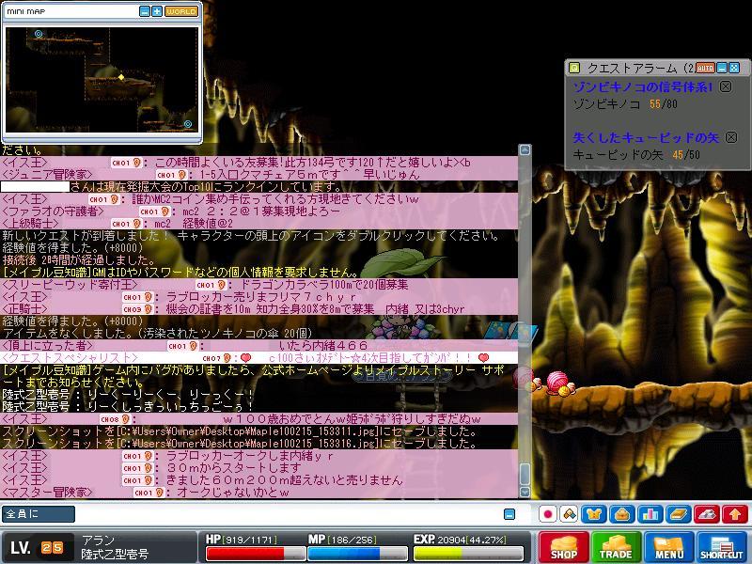Click the ear icon on the 頂上に立った者 message

tap(193, 345)
